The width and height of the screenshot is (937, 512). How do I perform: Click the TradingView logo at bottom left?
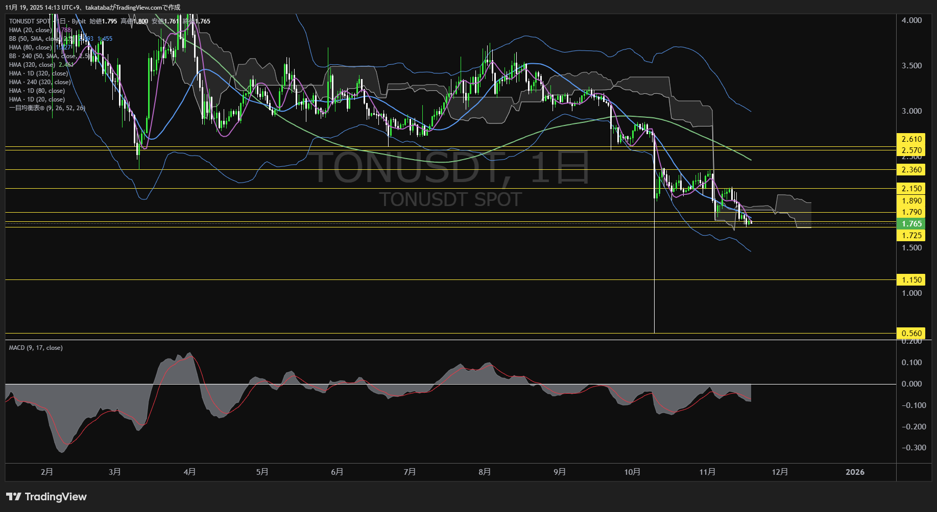(46, 497)
